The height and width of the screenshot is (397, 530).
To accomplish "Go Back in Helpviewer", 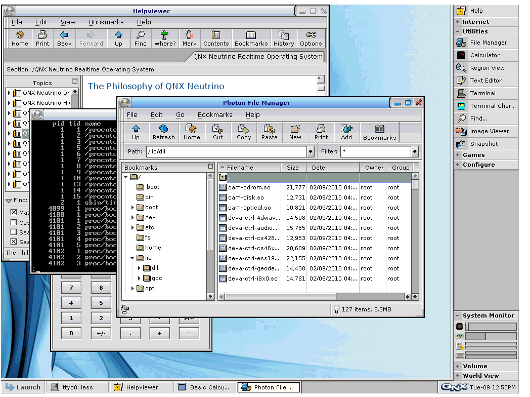I will (x=64, y=38).
